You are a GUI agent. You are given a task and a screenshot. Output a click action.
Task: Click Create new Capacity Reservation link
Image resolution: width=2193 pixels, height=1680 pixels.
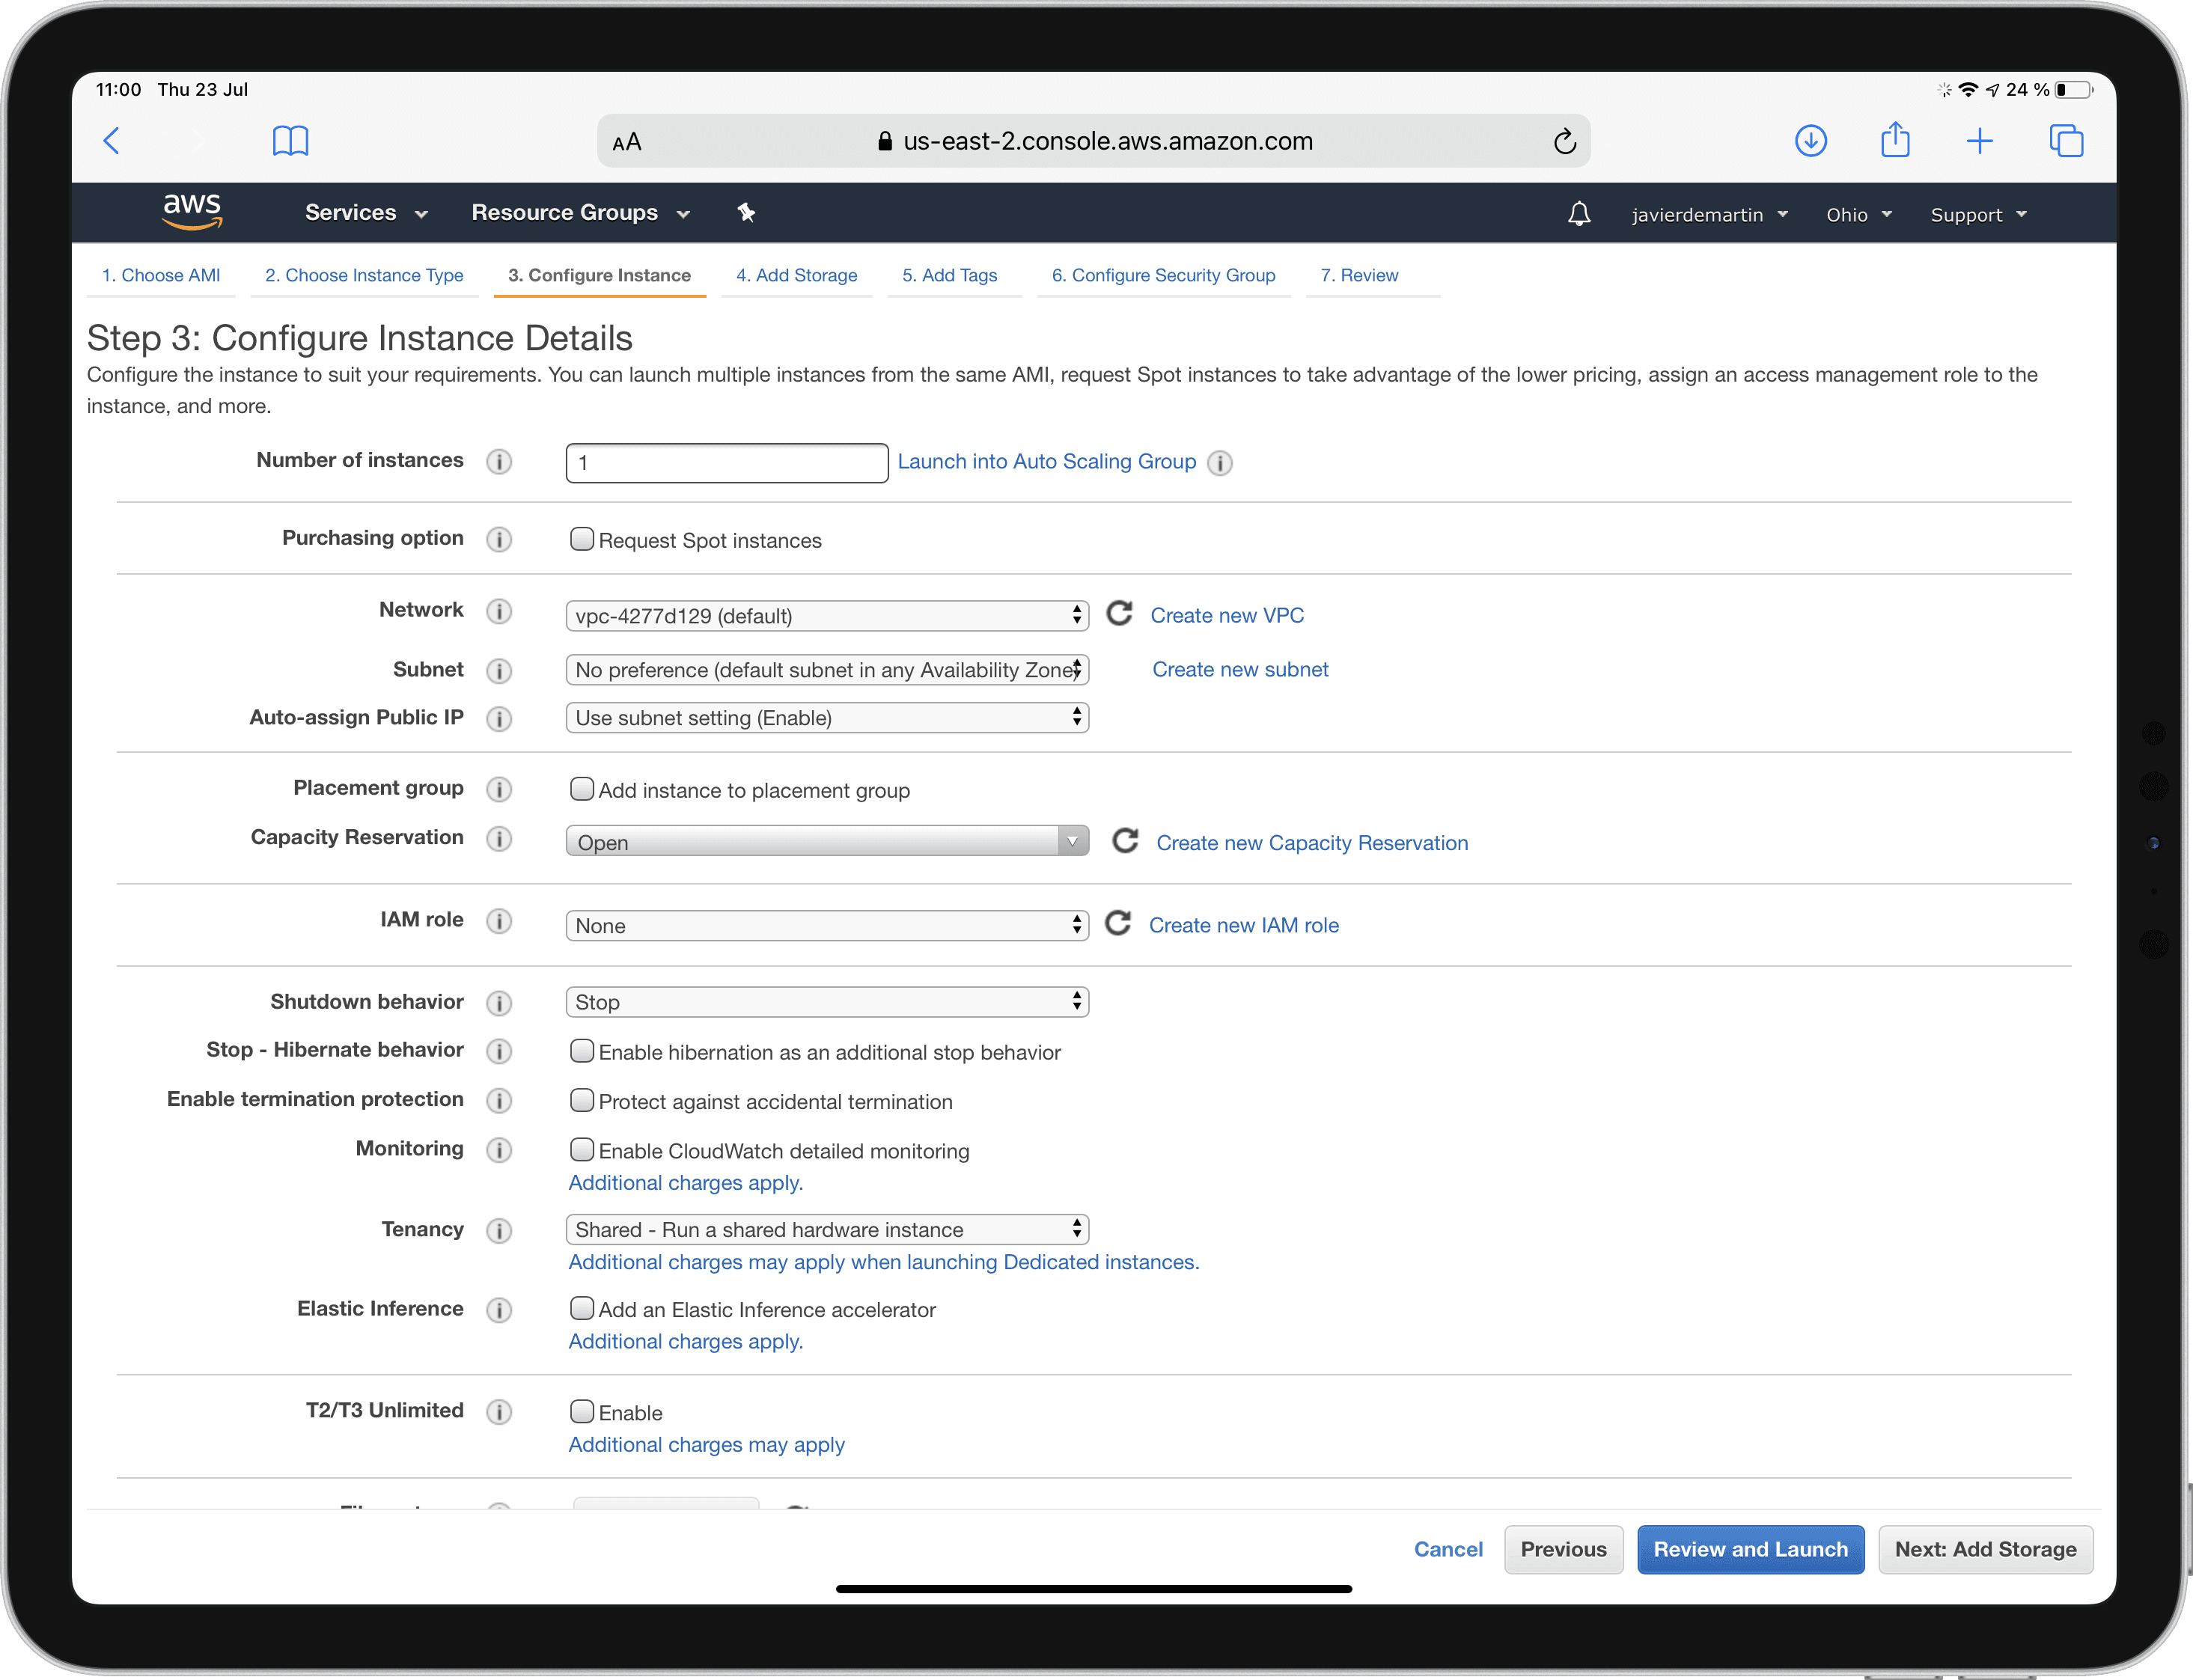point(1312,843)
